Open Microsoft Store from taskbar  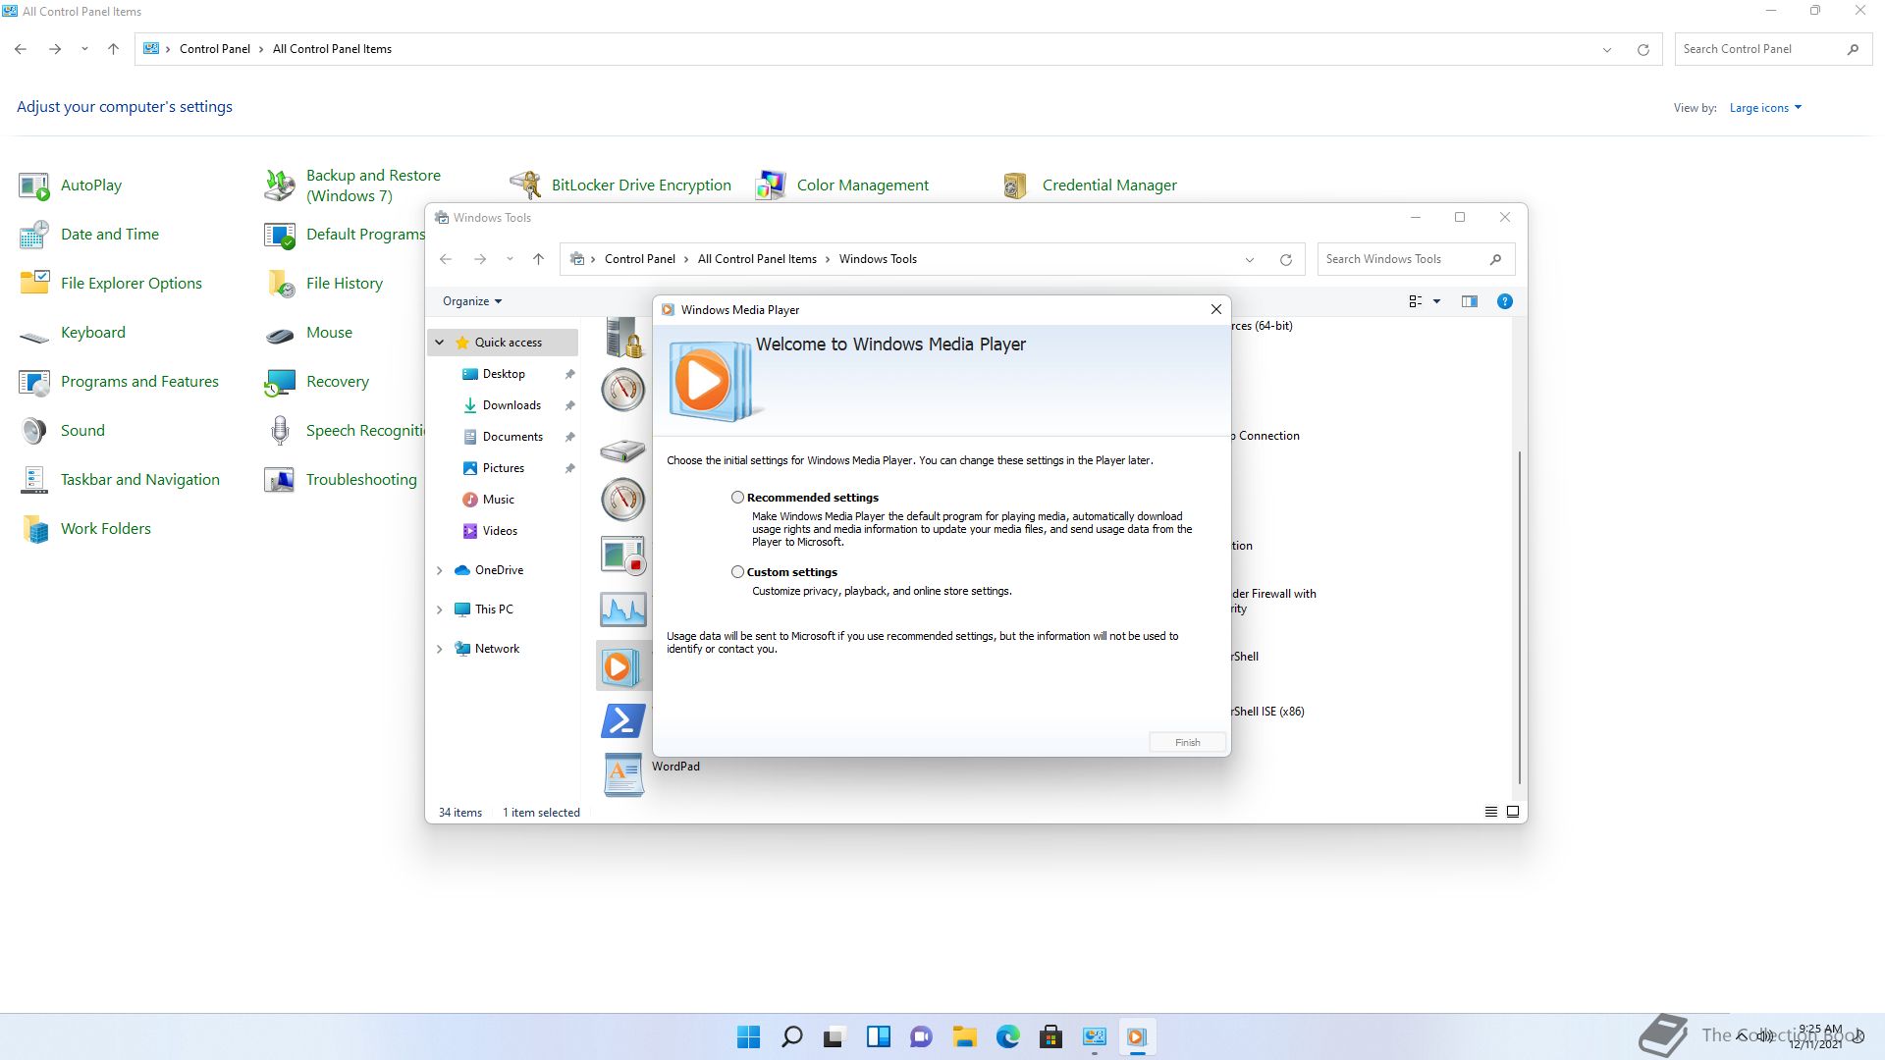1050,1036
